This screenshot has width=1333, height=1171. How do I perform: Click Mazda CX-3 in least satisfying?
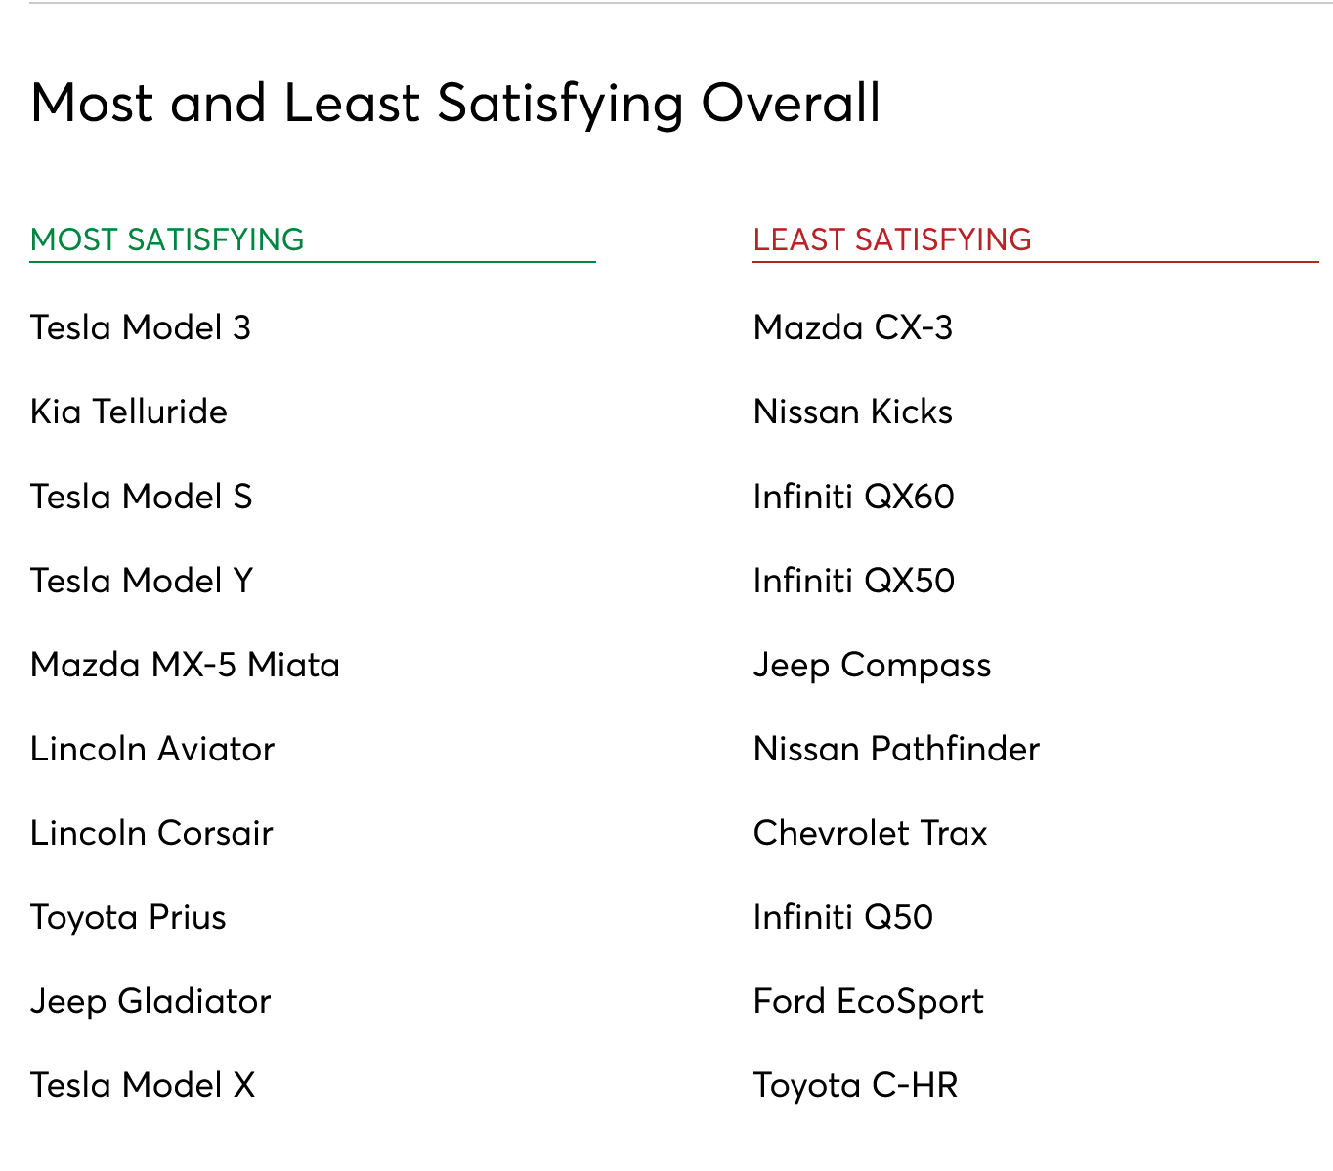853,327
